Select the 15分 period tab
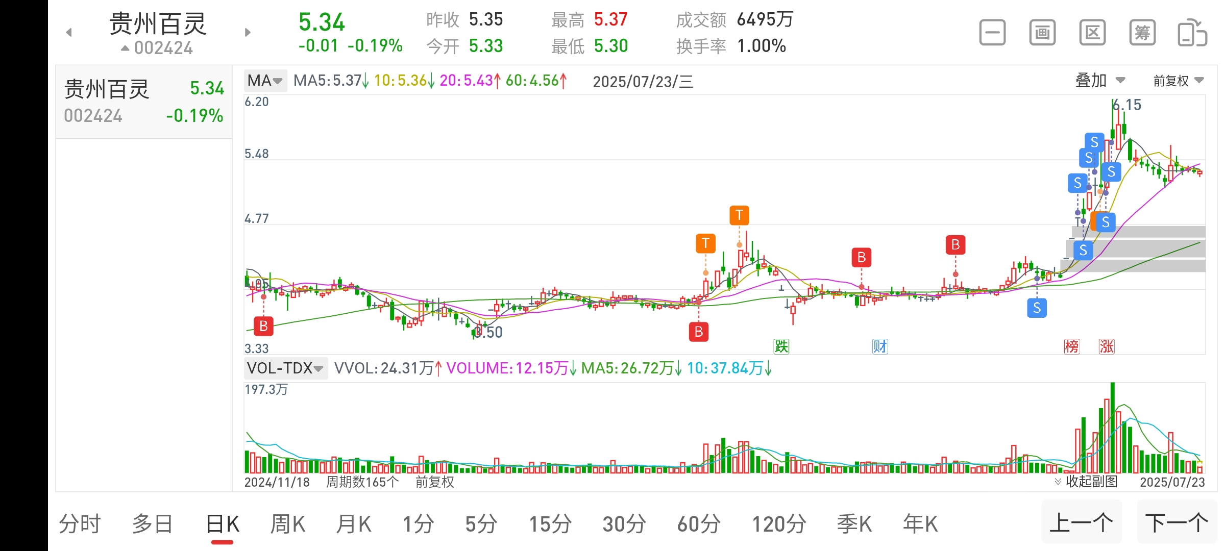Image resolution: width=1225 pixels, height=551 pixels. click(x=550, y=524)
